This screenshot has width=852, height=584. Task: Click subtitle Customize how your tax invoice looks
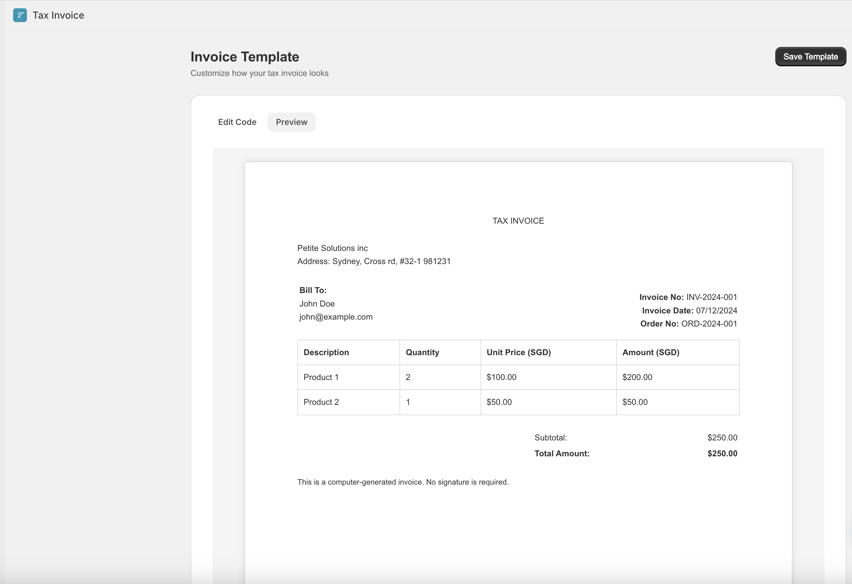click(x=260, y=73)
